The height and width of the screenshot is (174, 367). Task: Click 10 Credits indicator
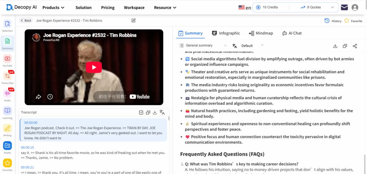pos(267,7)
